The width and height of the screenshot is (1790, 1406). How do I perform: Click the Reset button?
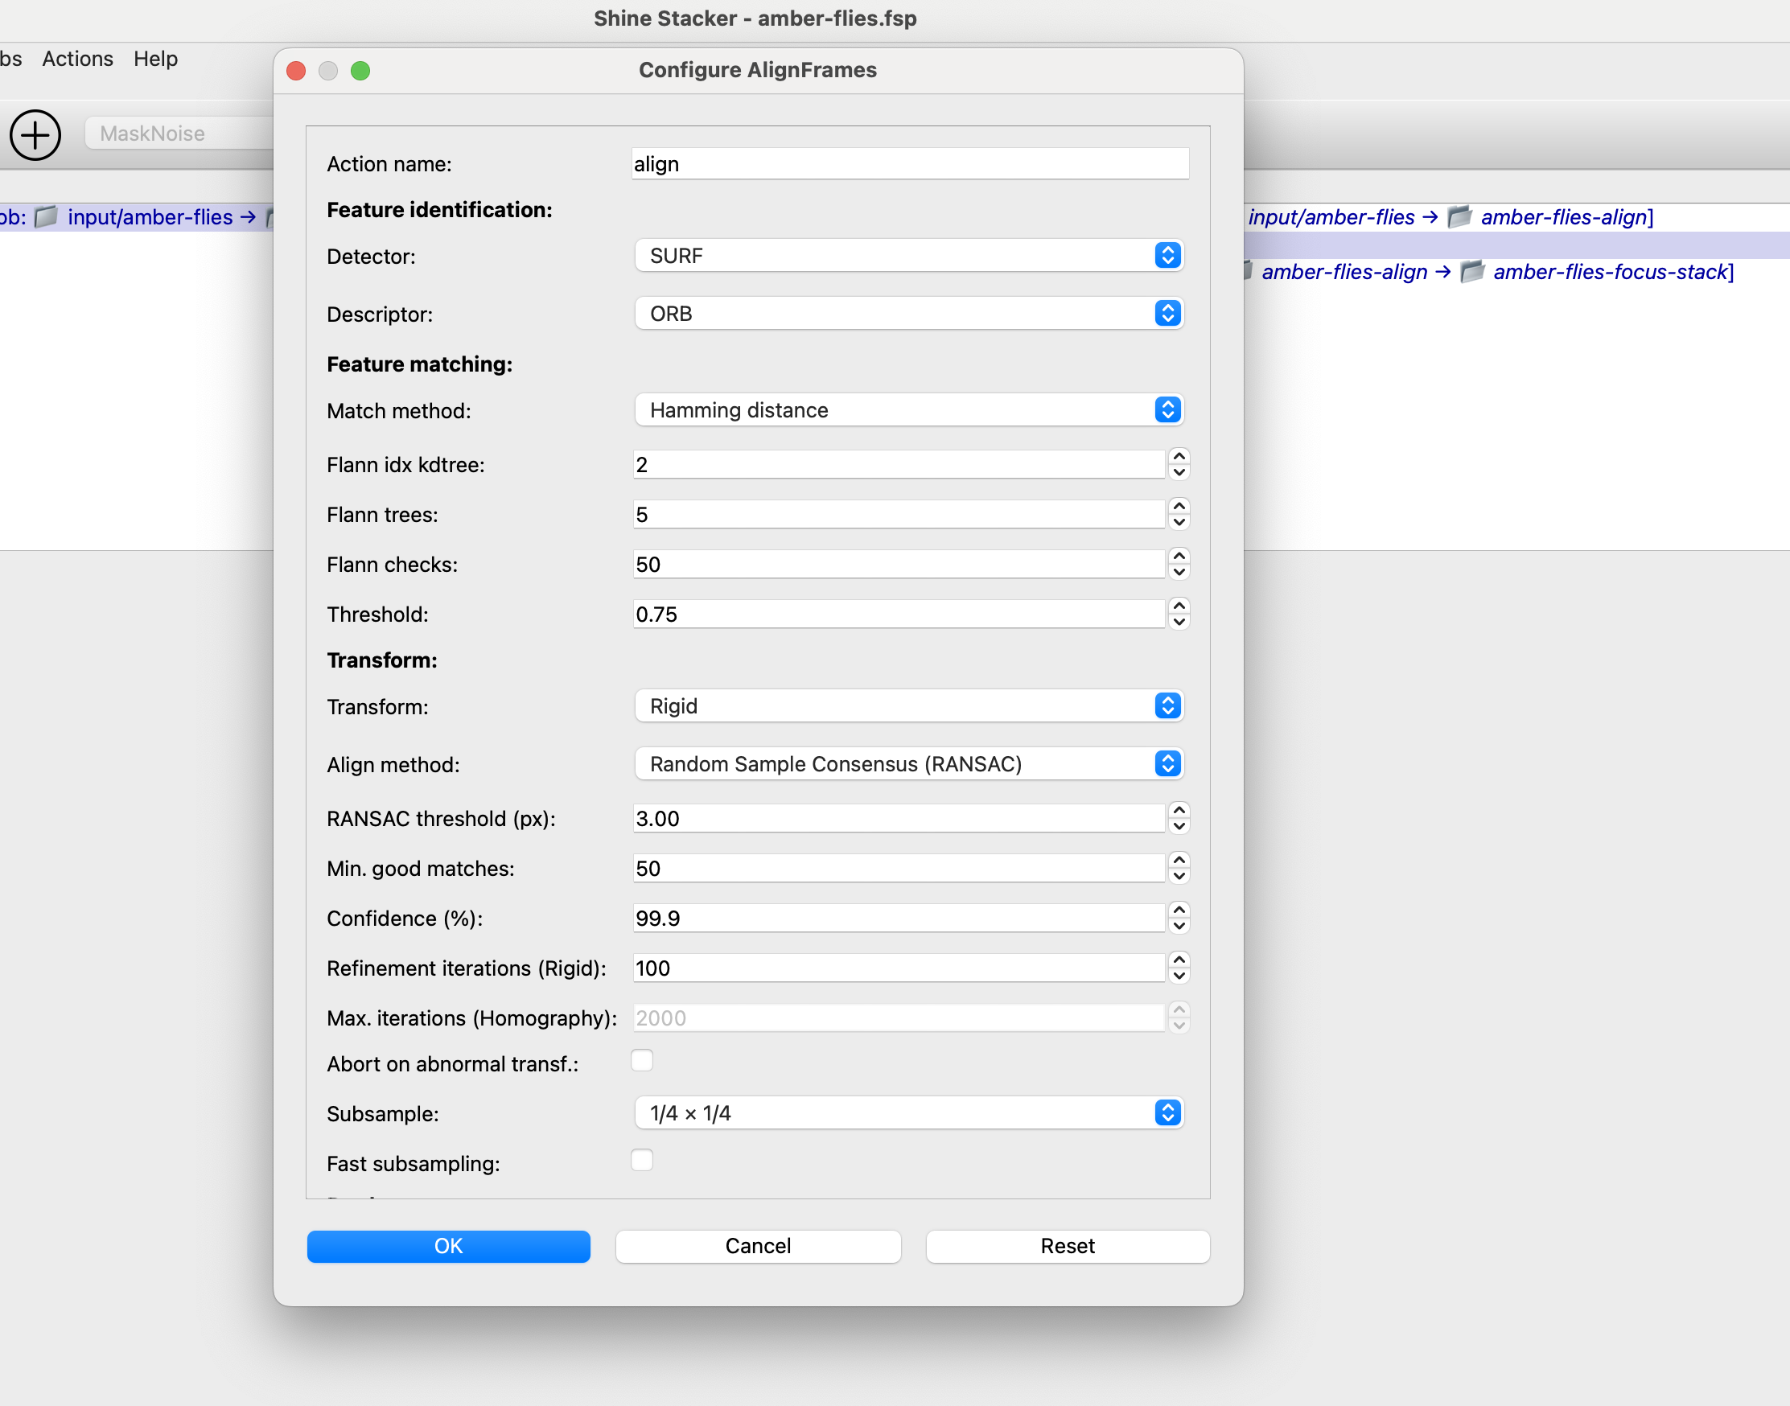pos(1067,1245)
